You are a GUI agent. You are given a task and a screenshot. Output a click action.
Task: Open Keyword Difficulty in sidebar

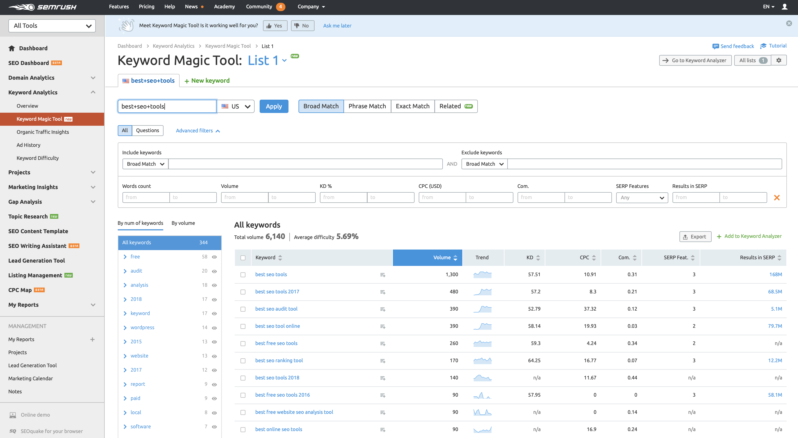pos(37,158)
